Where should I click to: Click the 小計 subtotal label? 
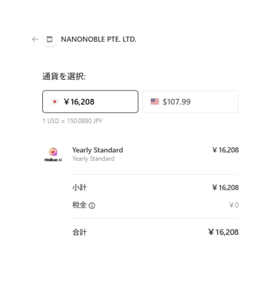pyautogui.click(x=79, y=188)
